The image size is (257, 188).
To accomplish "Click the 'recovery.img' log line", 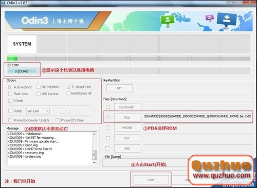I will (x=26, y=153).
